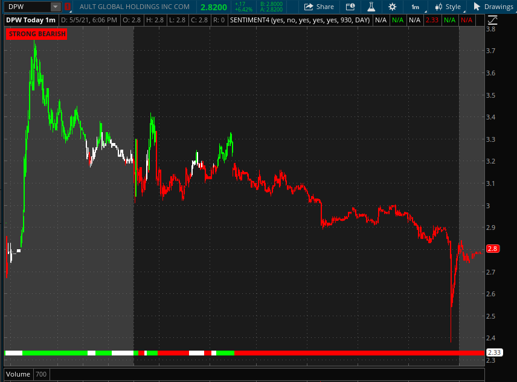Open the chart alerts/news panel icon
Screen dimensions: 517x382
[350, 7]
